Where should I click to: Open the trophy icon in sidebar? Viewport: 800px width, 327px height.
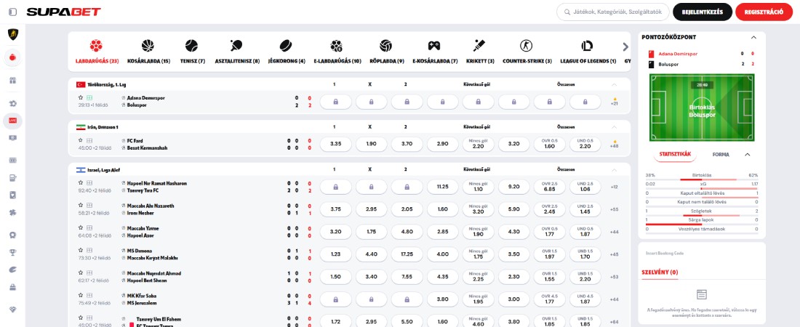(x=13, y=252)
